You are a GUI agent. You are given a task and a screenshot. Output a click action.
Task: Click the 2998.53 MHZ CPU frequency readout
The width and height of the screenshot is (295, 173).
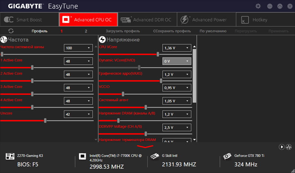tap(107, 166)
